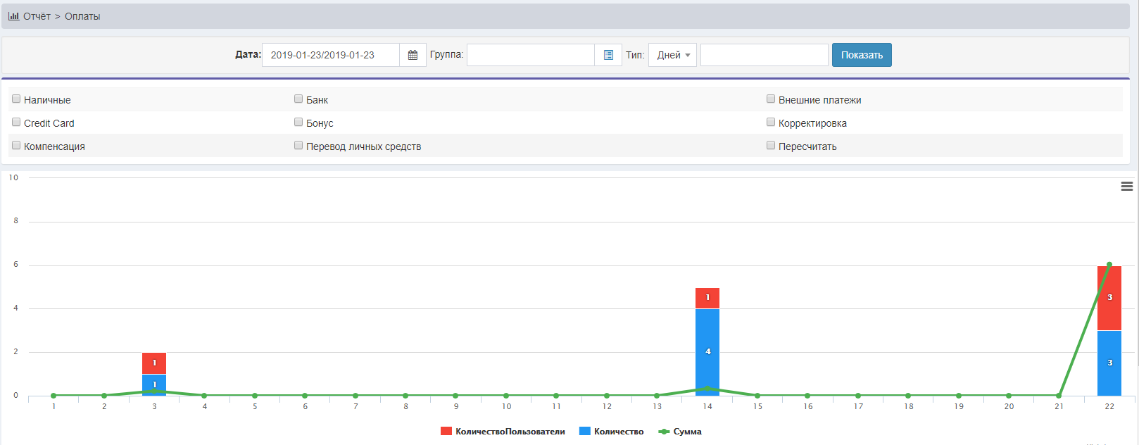Tick the Внешние платежи checkbox
This screenshot has width=1139, height=445.
(771, 99)
